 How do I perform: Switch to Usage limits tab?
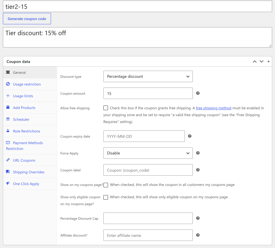pos(30,96)
